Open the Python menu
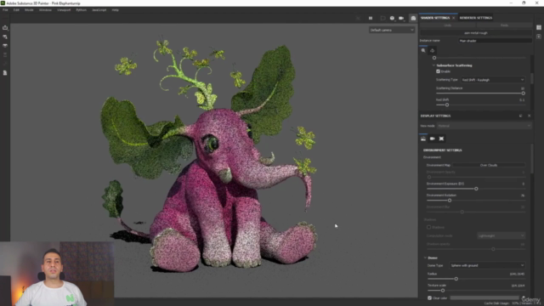 82,10
